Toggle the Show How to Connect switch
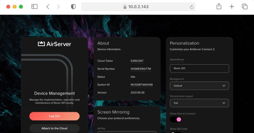254x133 pixels. (176, 119)
